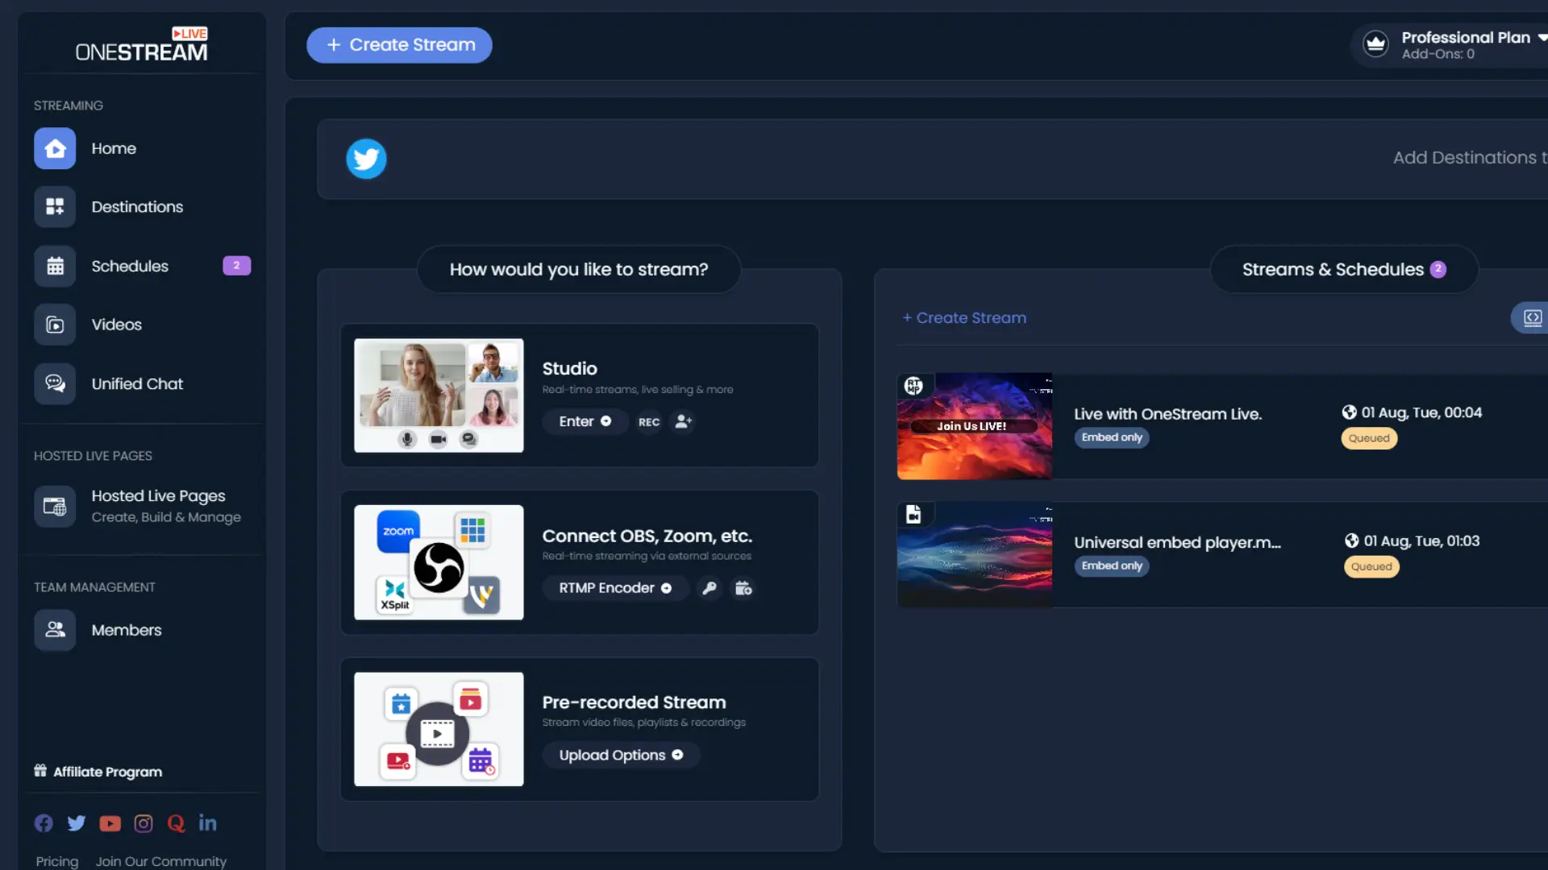Click the OneStream Live logo
Viewport: 1548px width, 870px height.
(x=142, y=44)
